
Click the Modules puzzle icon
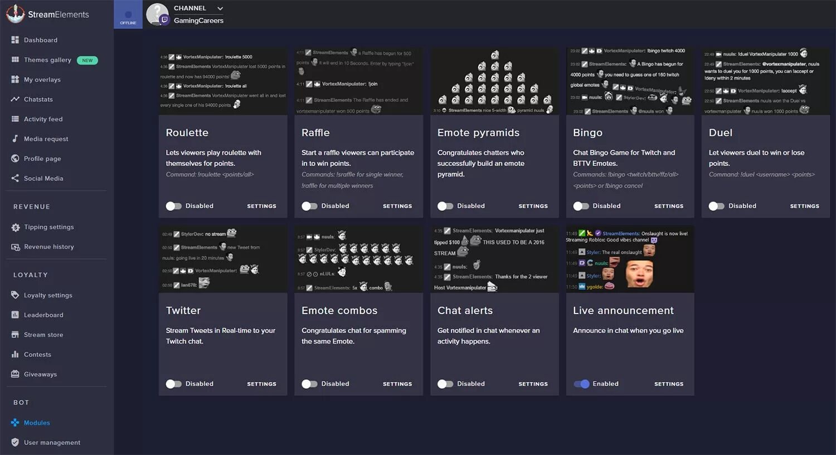(15, 423)
